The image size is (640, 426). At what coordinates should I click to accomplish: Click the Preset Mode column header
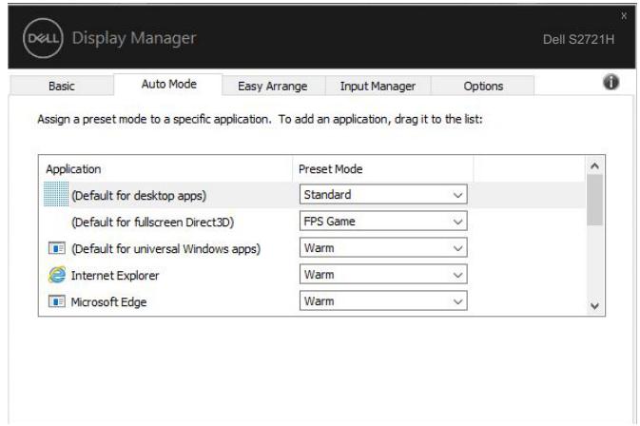click(383, 169)
